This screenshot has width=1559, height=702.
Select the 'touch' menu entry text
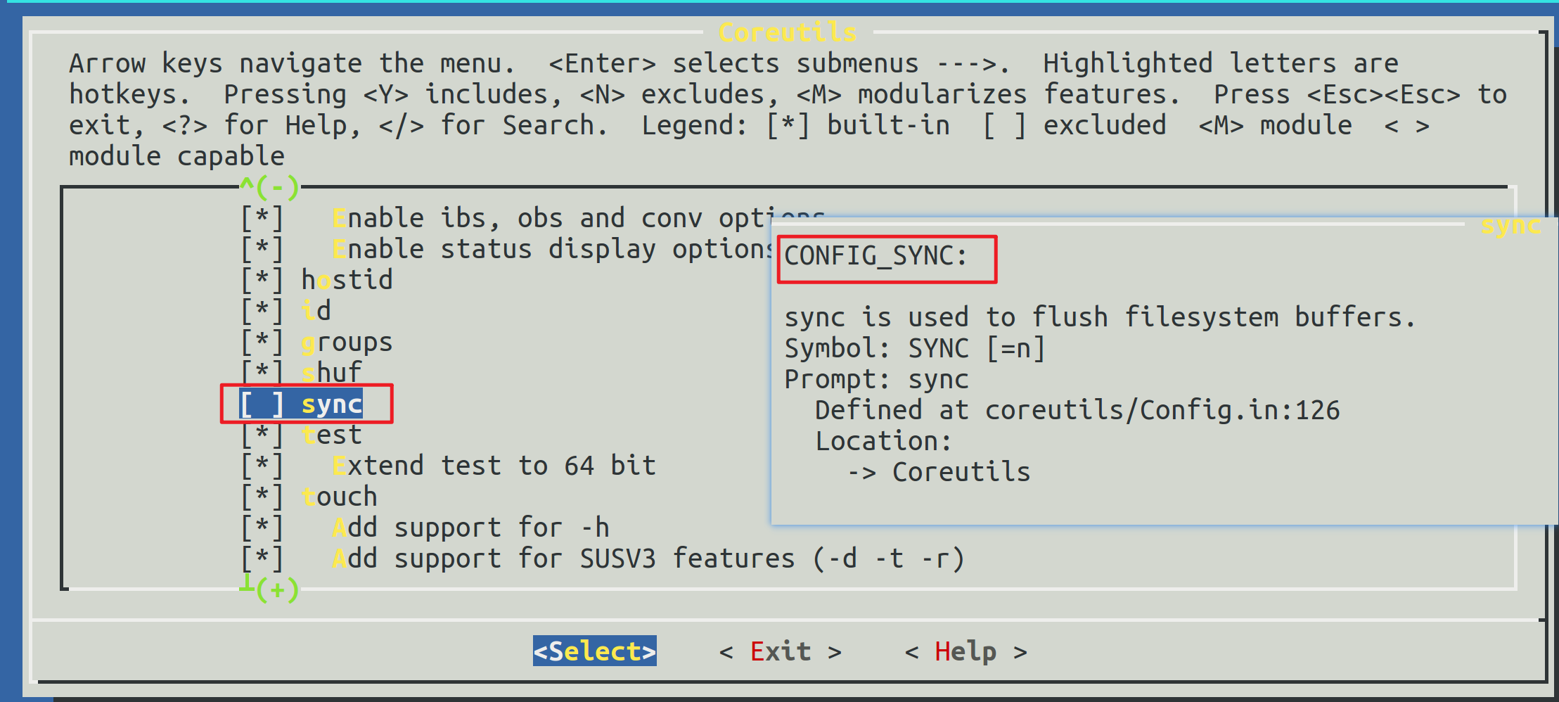click(340, 497)
